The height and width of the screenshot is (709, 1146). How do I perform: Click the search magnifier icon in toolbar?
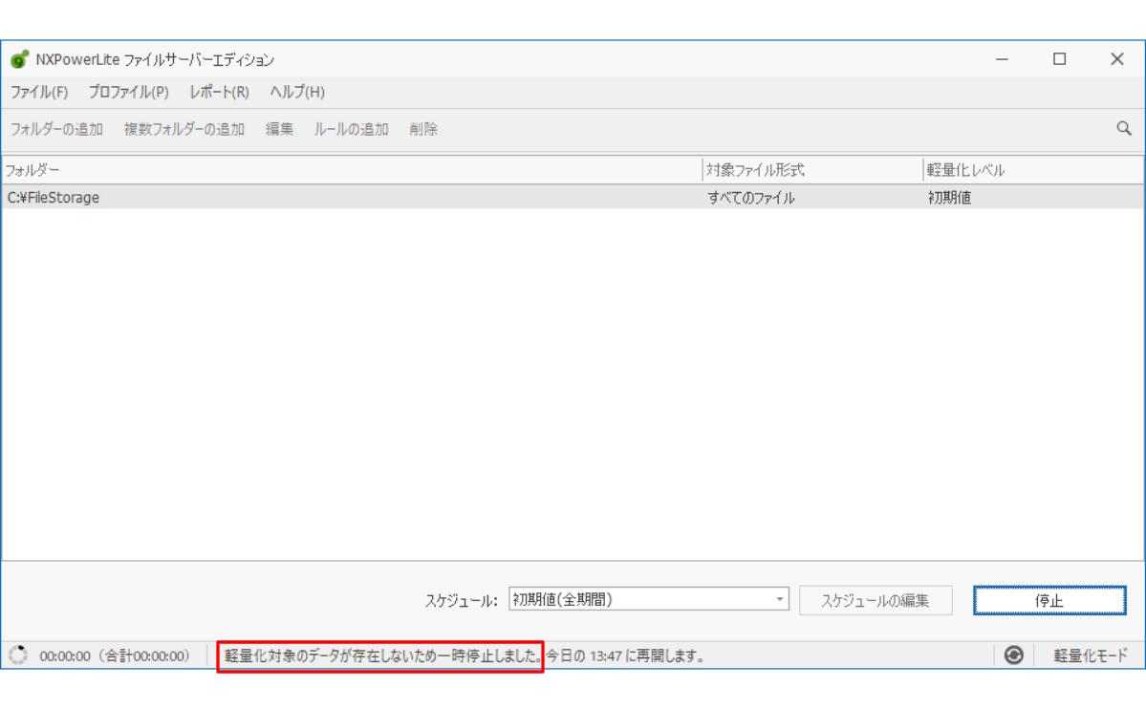tap(1123, 129)
